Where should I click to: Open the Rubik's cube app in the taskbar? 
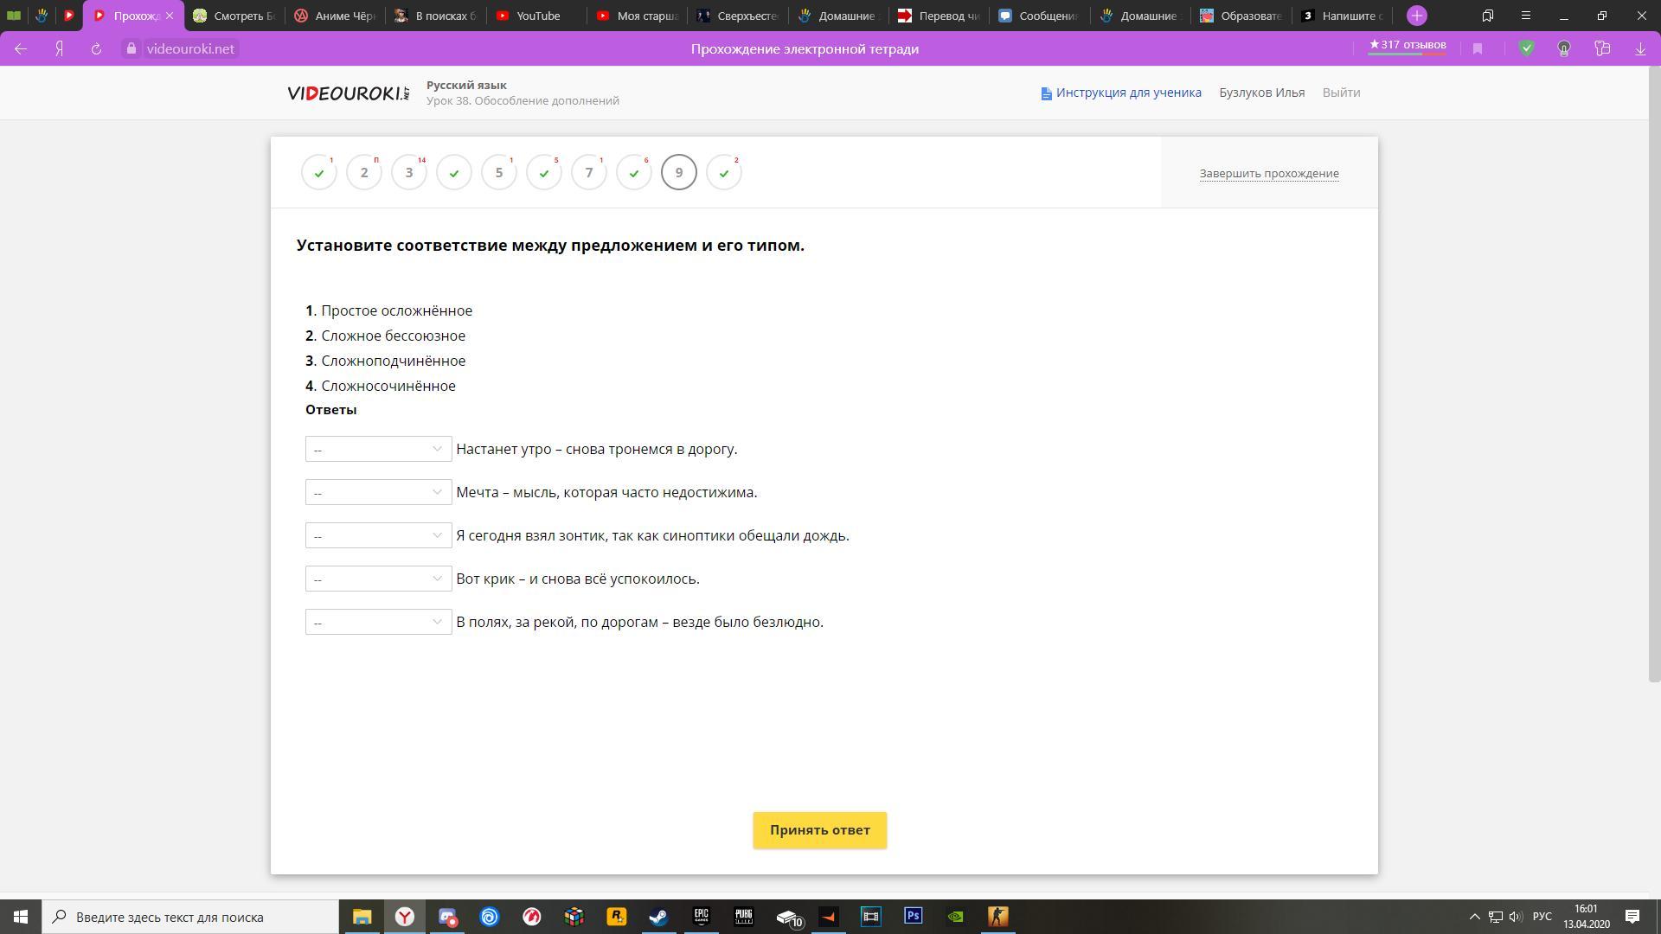(x=574, y=917)
